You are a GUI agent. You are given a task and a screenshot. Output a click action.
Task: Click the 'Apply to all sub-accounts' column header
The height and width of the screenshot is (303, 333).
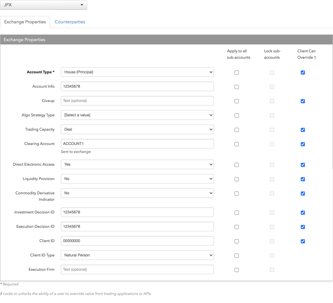[238, 54]
